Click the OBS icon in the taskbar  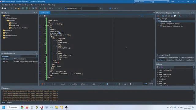pyautogui.click(x=66, y=107)
